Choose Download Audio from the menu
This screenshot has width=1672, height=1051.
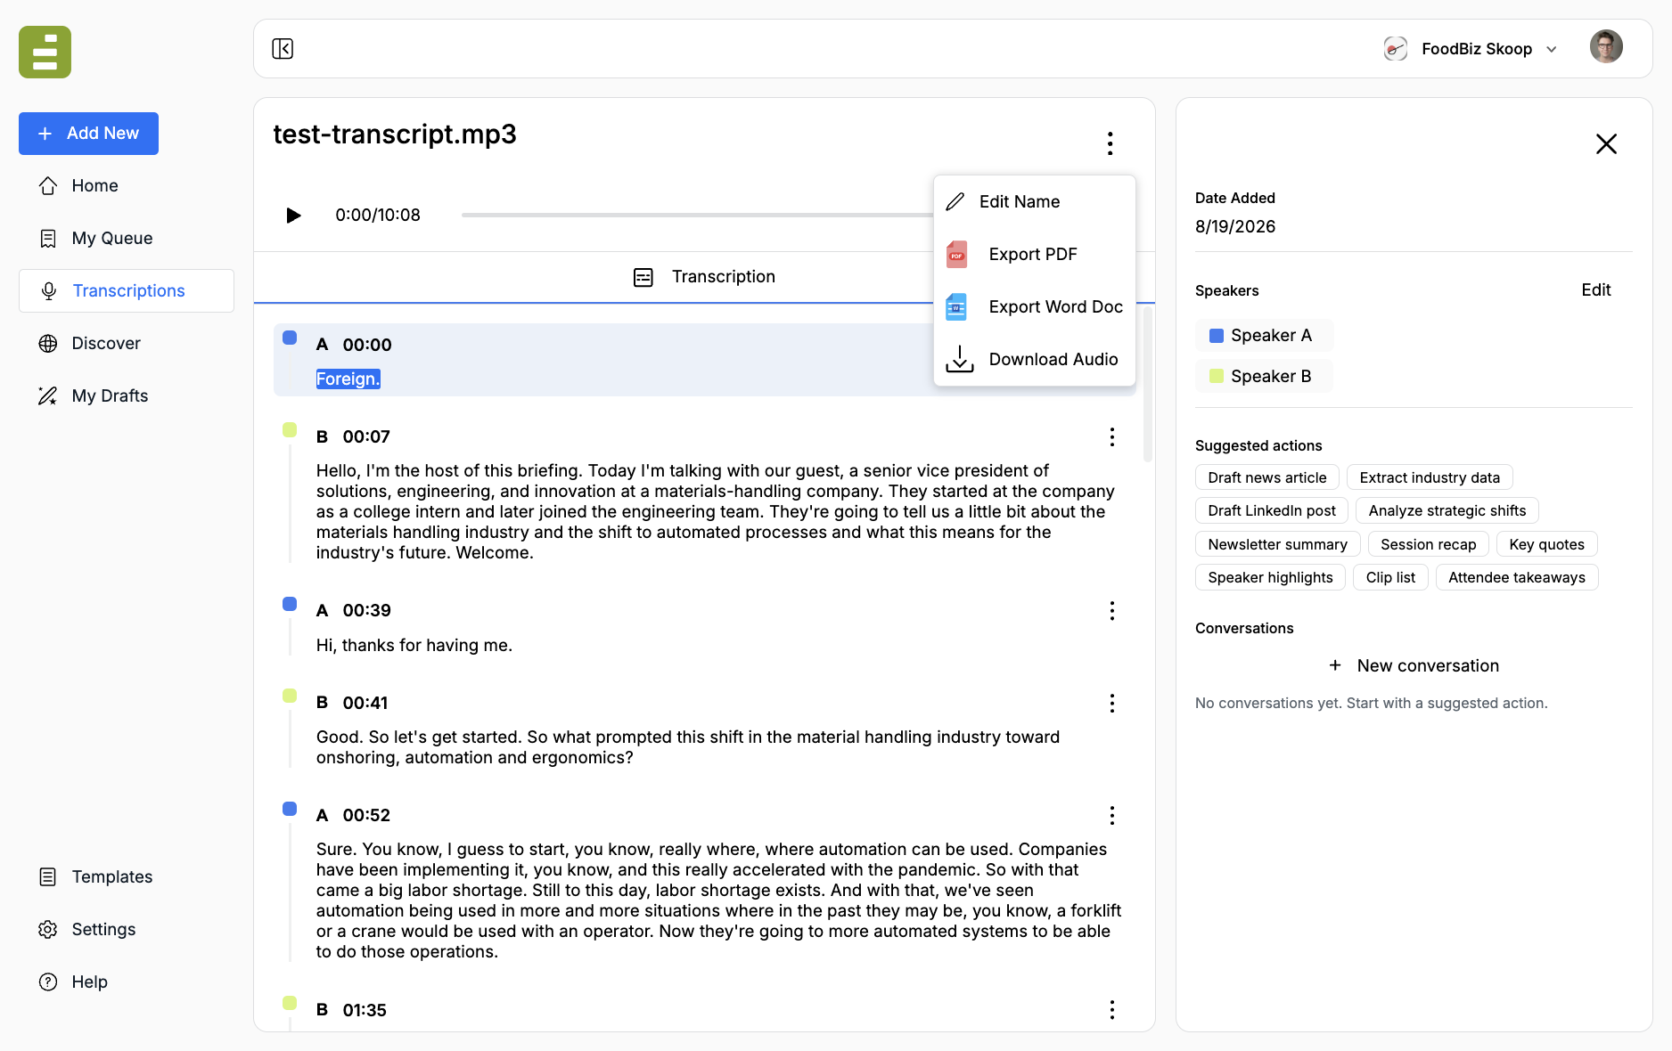coord(1035,359)
